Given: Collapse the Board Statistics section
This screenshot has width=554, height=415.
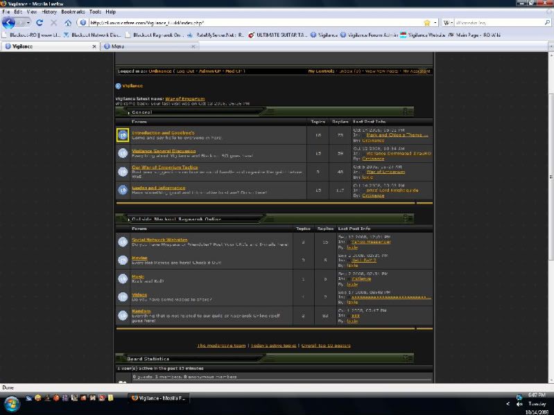Looking at the screenshot, I should coord(121,358).
